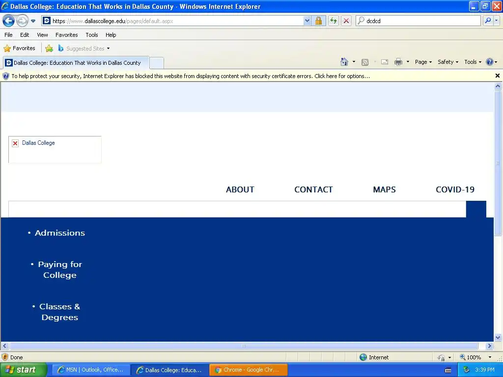Click the search magnifier button

[488, 21]
